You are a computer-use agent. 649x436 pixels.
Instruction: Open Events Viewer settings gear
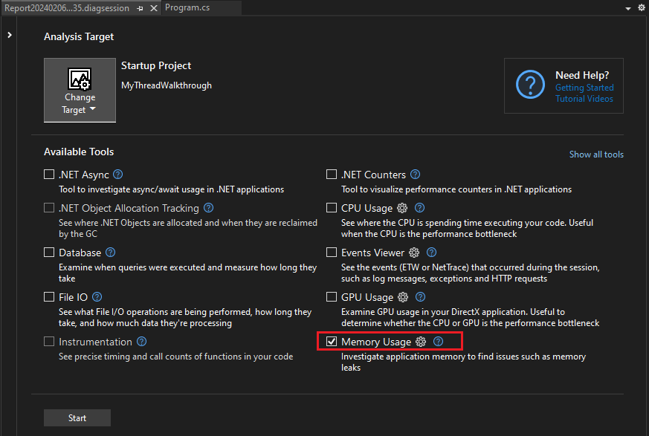[x=414, y=253]
